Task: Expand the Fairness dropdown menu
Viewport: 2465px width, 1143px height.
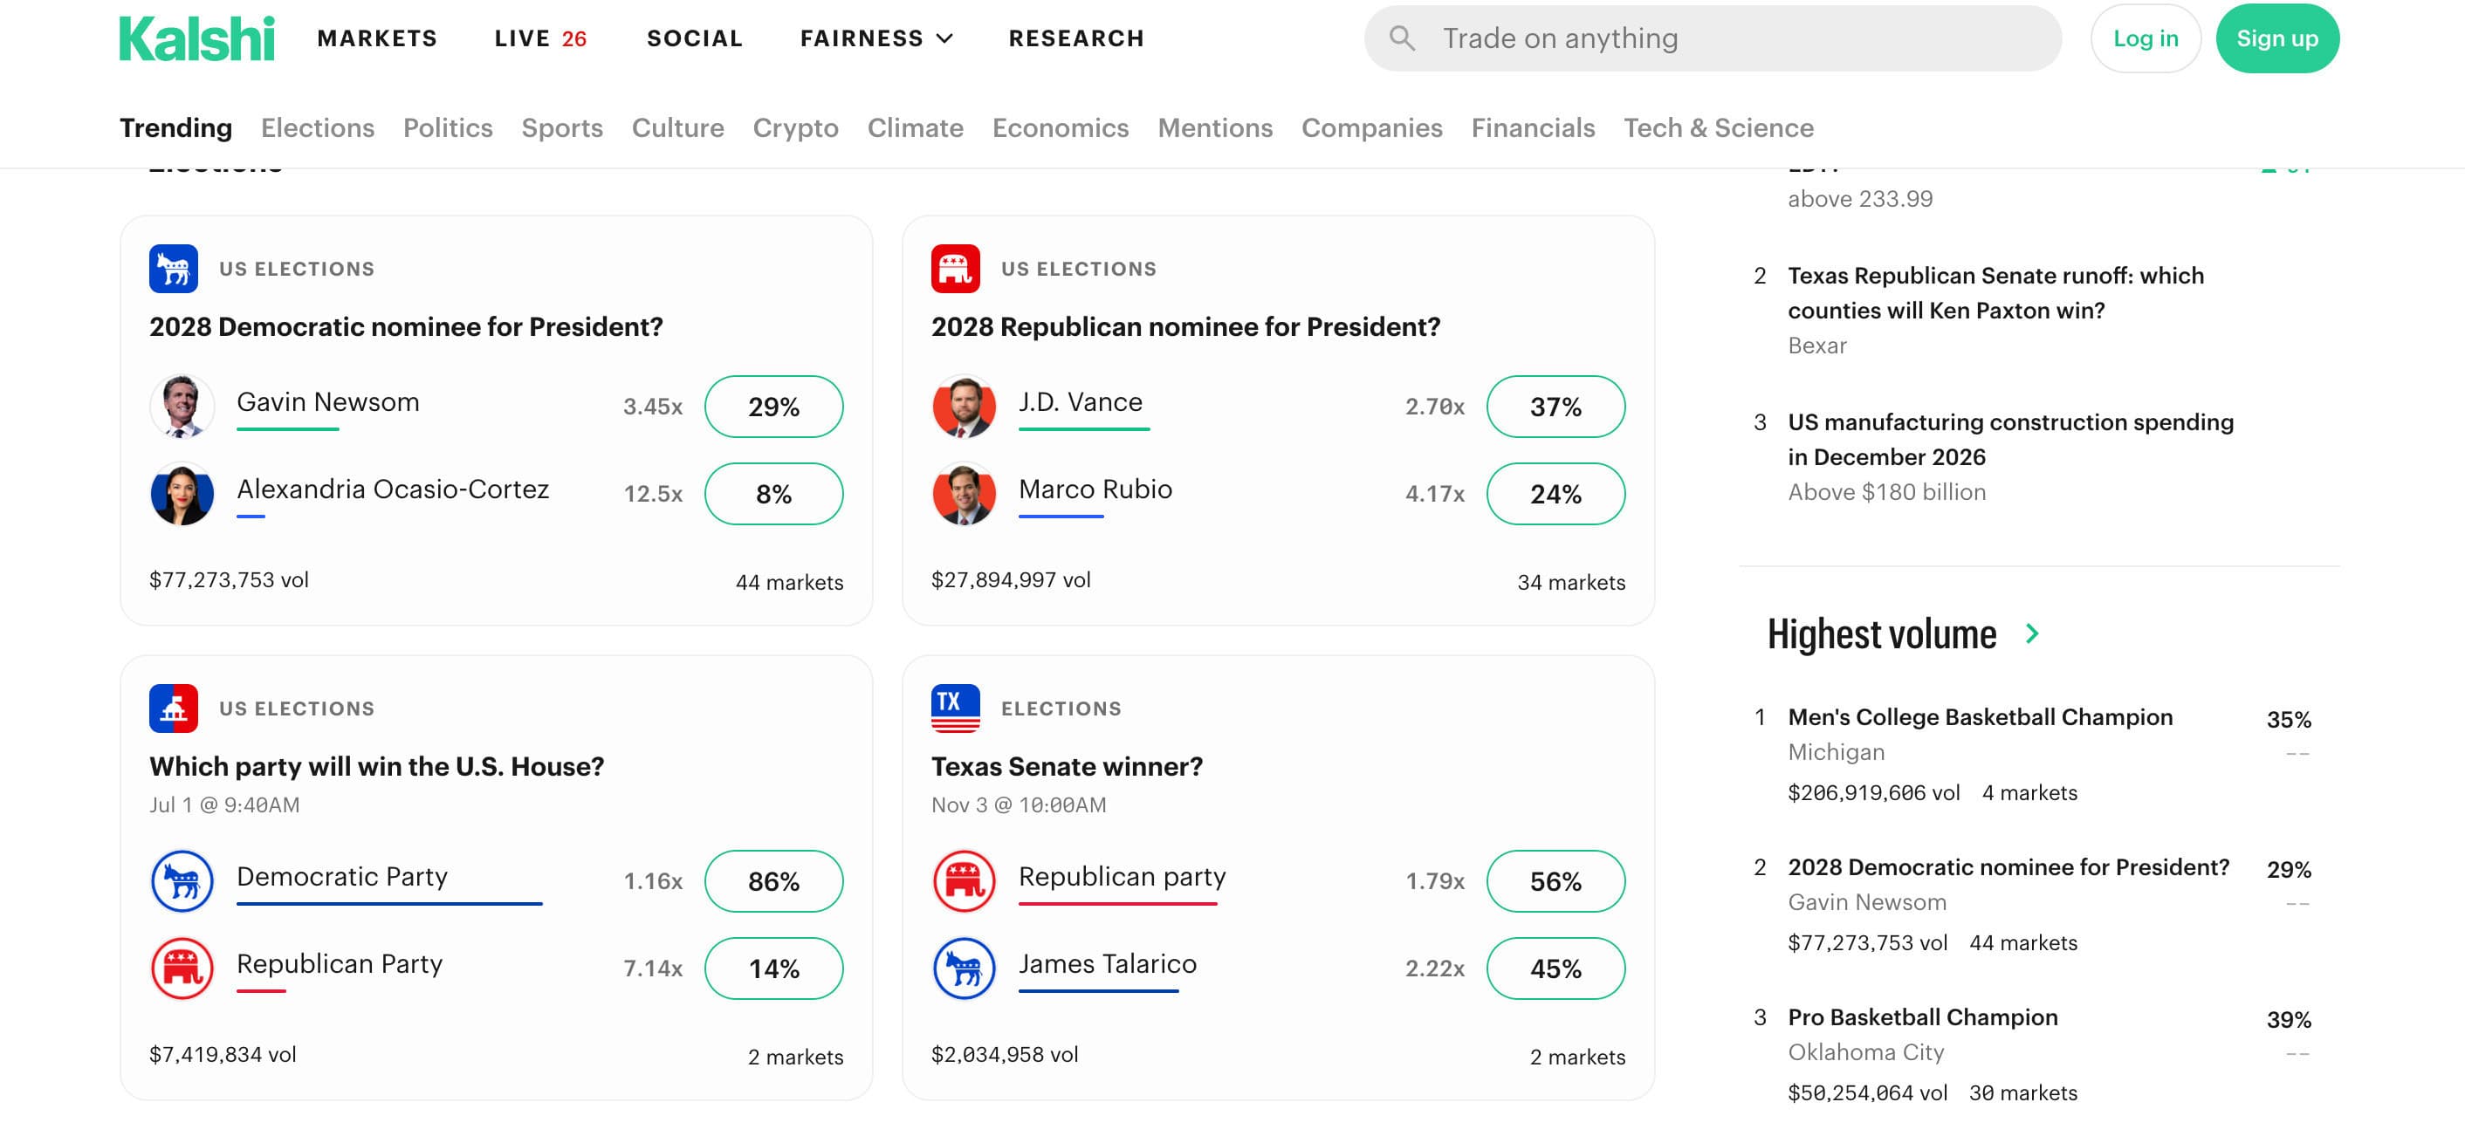Action: click(875, 38)
